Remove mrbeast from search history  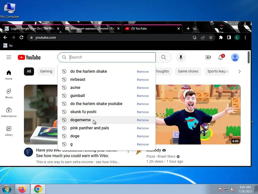(143, 80)
